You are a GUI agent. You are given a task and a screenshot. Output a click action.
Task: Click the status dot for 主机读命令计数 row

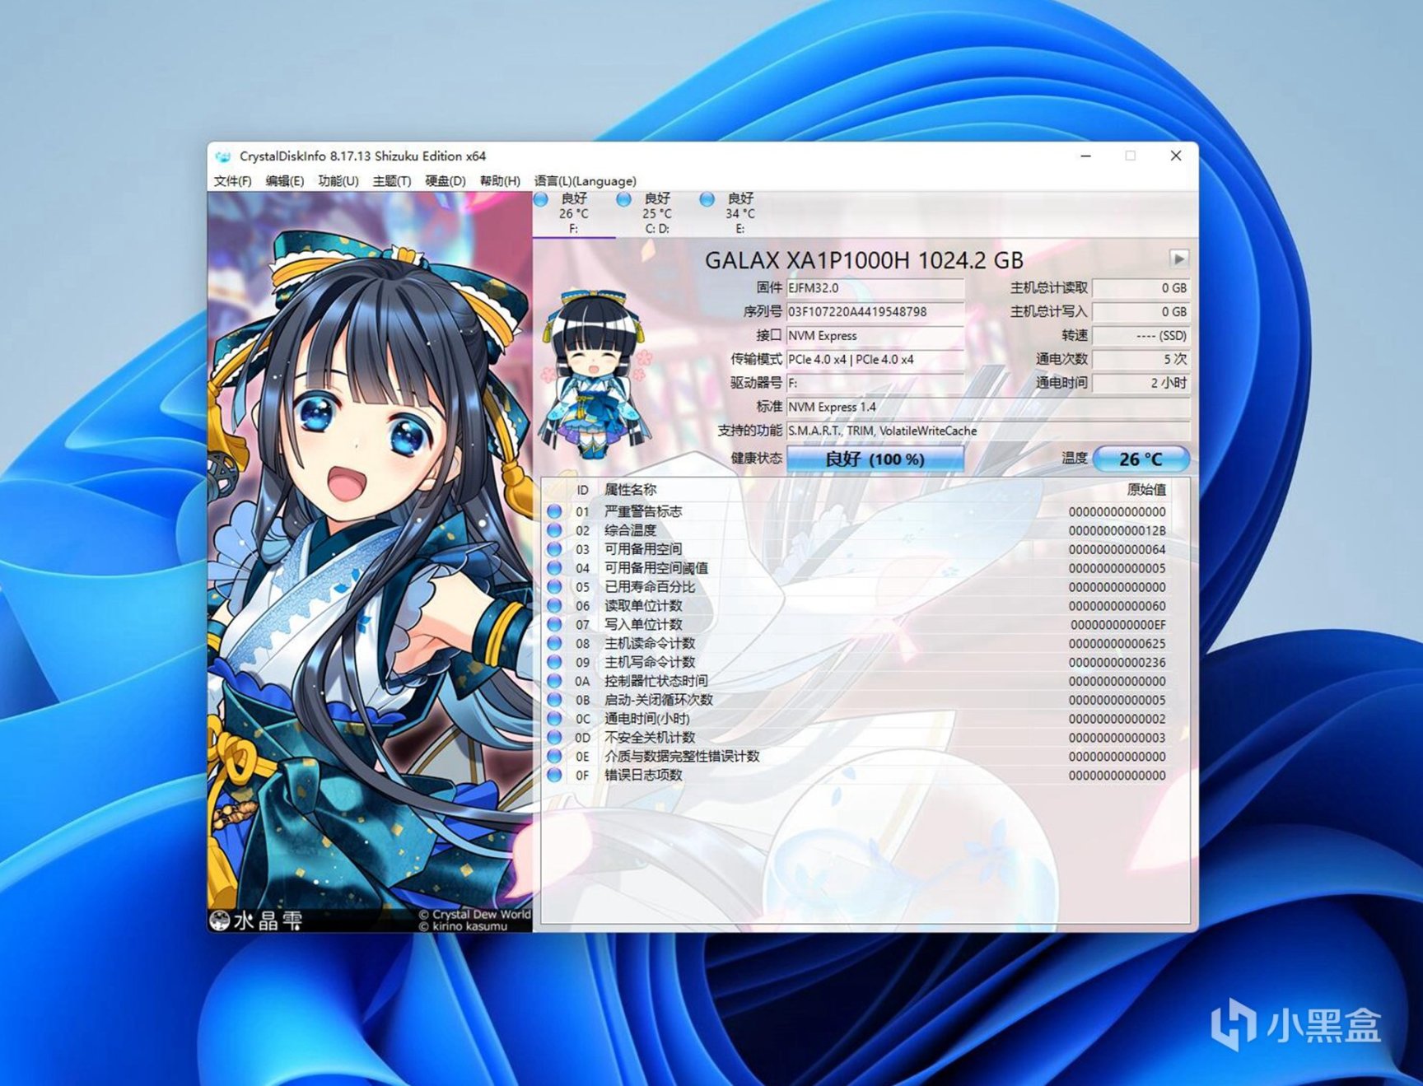click(x=555, y=644)
